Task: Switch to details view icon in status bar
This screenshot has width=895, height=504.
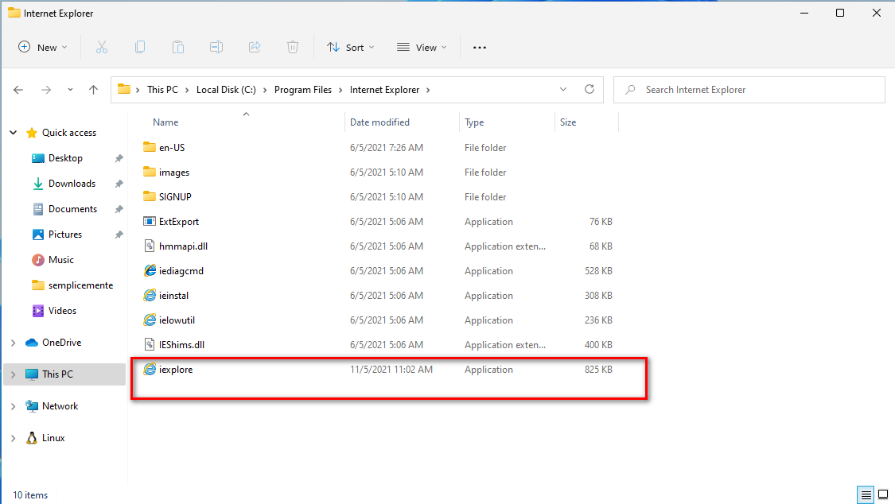Action: (866, 495)
